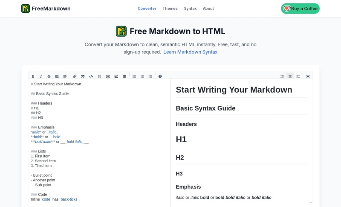Click the 'H3' heading in the preview
The image size is (341, 207).
tap(179, 174)
